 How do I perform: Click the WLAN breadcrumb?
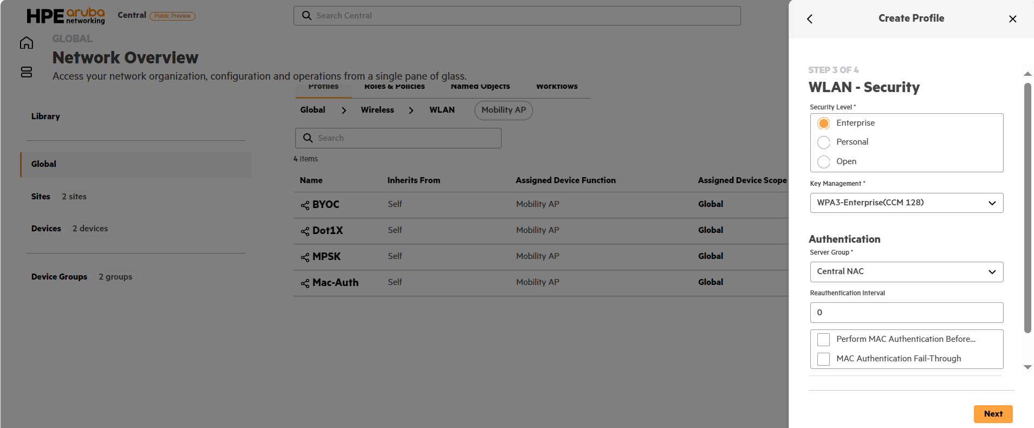click(442, 110)
